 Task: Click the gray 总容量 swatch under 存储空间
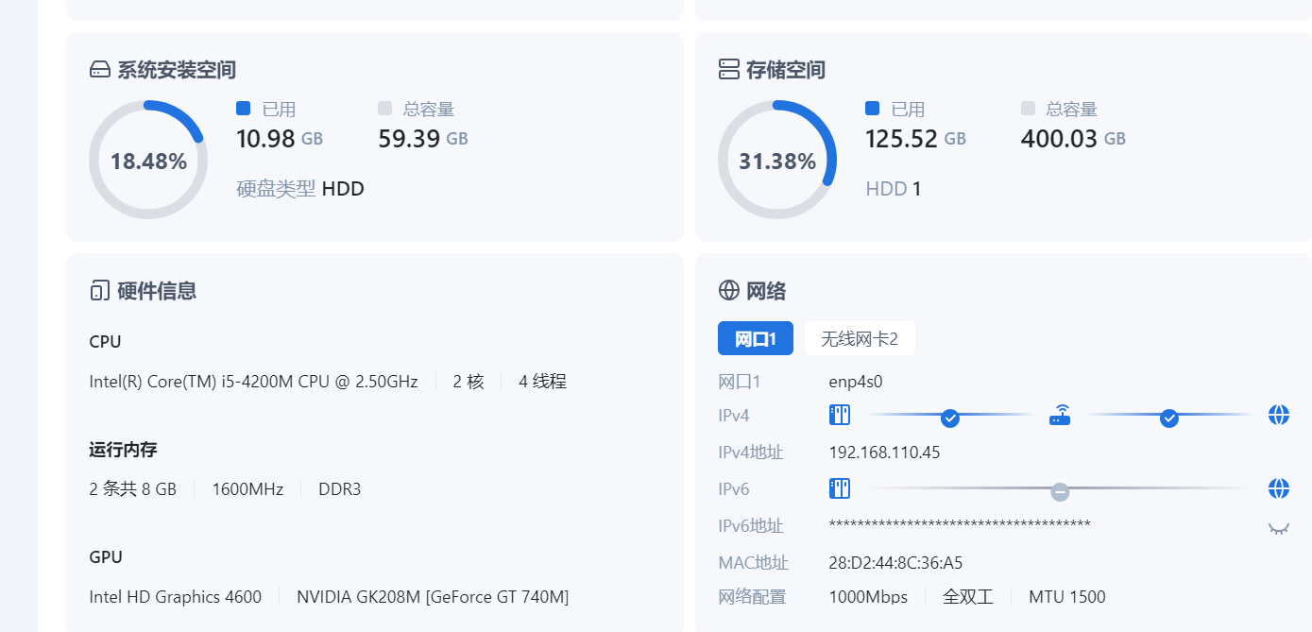pyautogui.click(x=1029, y=109)
